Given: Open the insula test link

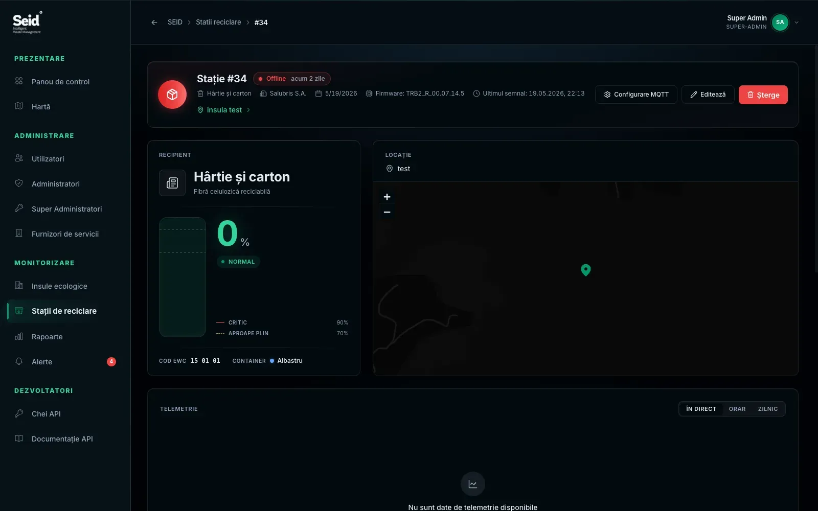Looking at the screenshot, I should 224,110.
